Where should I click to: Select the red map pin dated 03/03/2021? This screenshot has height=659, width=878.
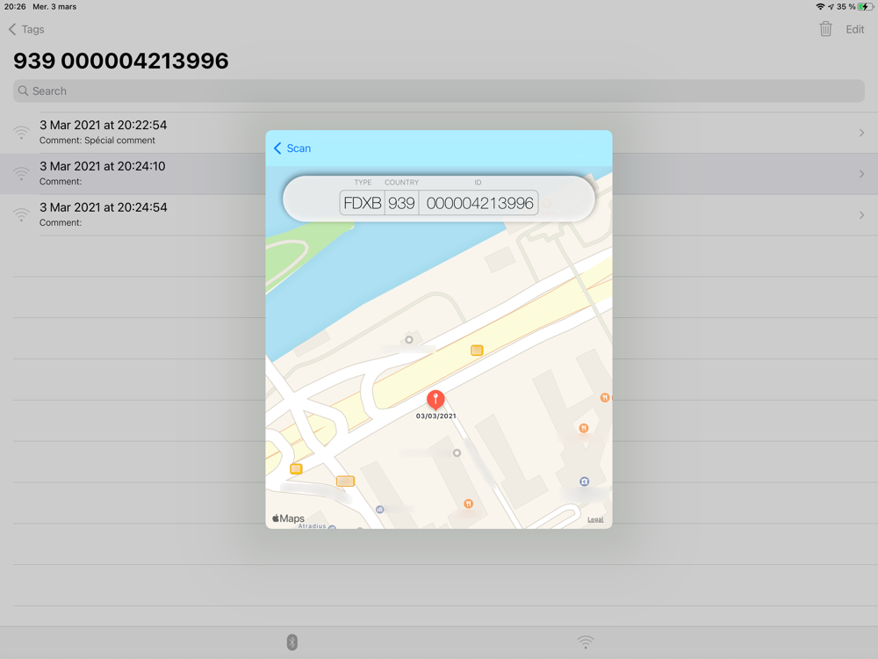[435, 400]
